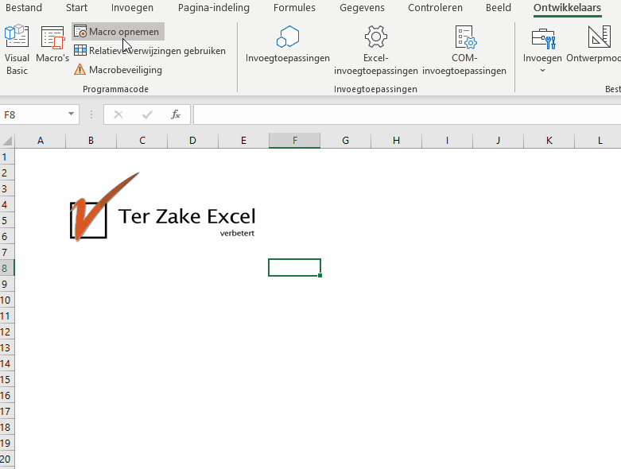Expand the Name Box dropdown arrow

71,114
